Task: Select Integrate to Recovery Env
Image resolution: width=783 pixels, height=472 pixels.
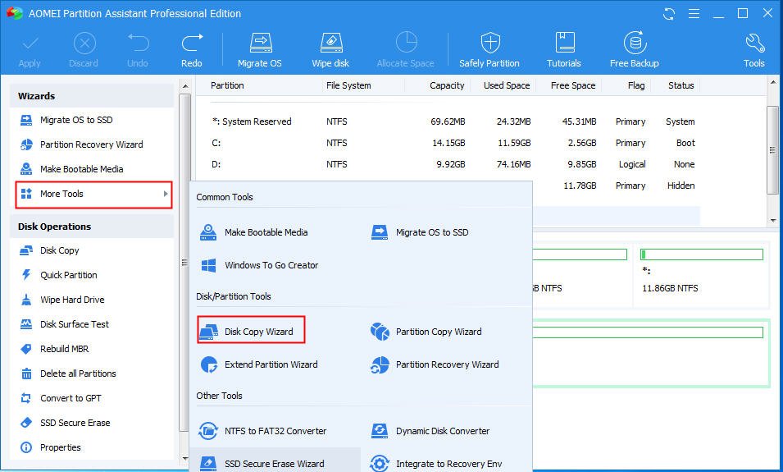Action: (x=436, y=464)
